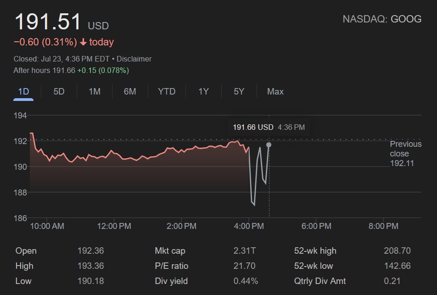Show the 6M price chart
Screen dimensions: 437x295
pyautogui.click(x=130, y=91)
